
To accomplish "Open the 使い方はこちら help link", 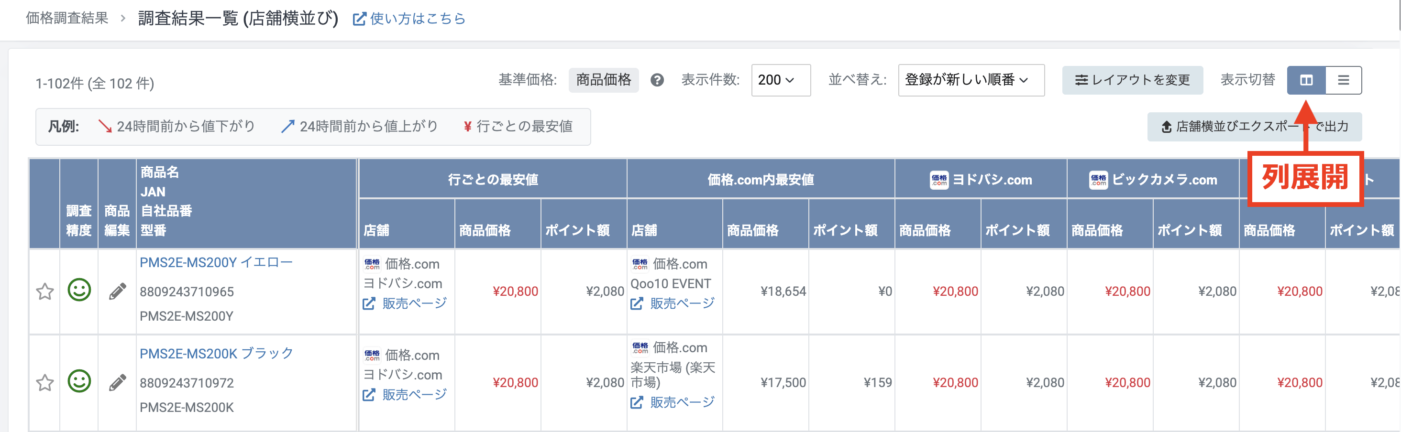I will coord(409,19).
